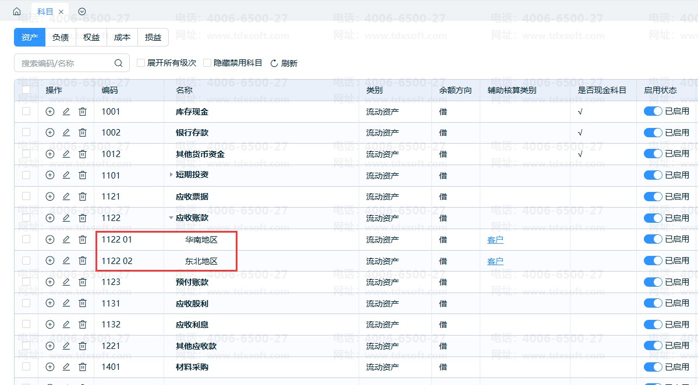698x385 pixels.
Task: Expand the 短期投资 tree row
Action: 171,174
